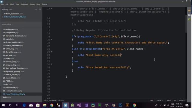Open the Emmet menu
The image size is (192, 108).
pyautogui.click(x=45, y=4)
